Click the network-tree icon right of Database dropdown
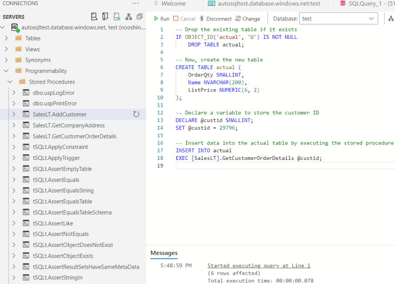395x284 pixels. pyautogui.click(x=391, y=19)
